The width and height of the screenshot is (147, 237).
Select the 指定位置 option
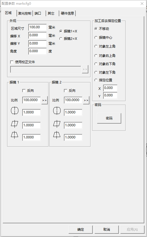coord(103,80)
